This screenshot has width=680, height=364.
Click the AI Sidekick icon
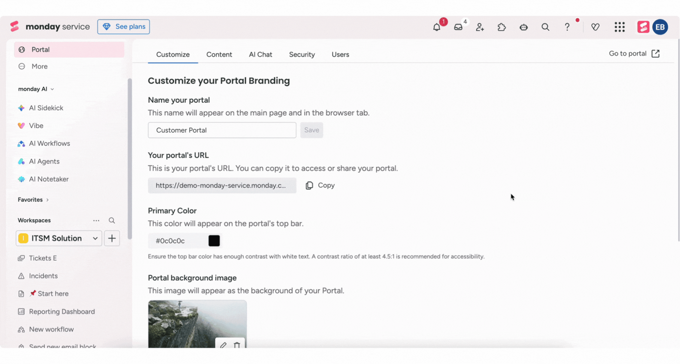pyautogui.click(x=21, y=108)
